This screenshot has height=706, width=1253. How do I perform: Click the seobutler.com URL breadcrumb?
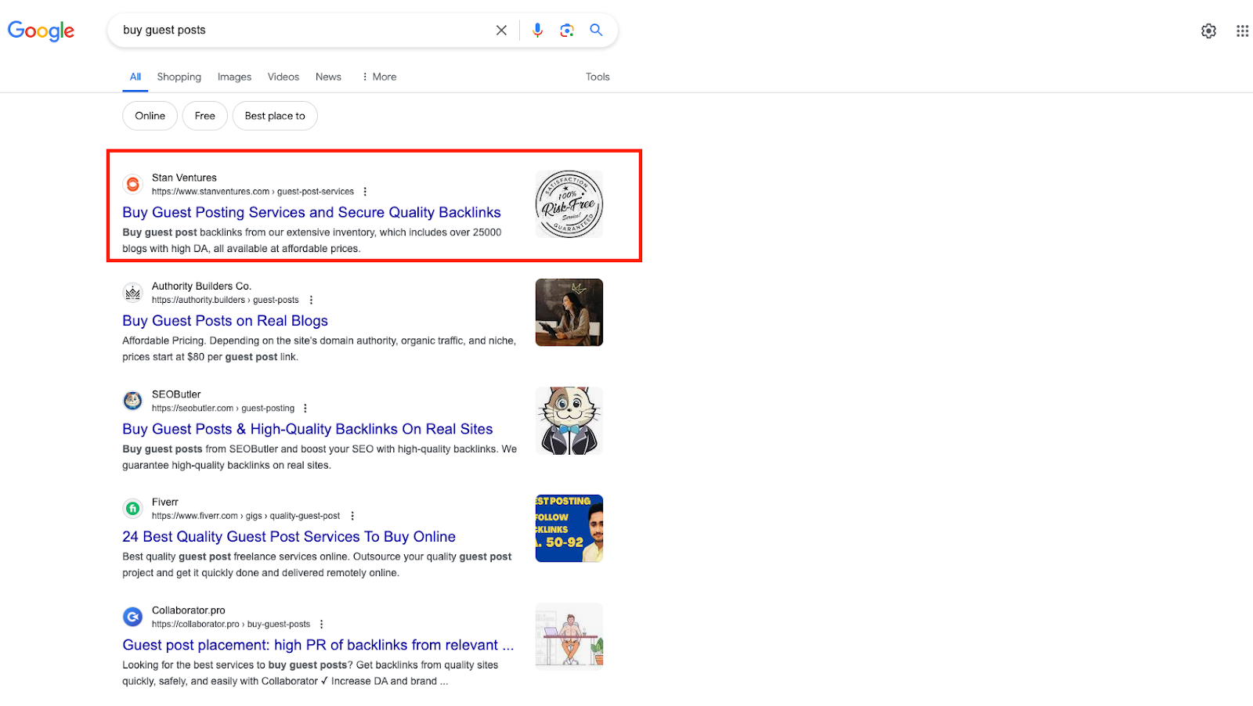click(223, 409)
